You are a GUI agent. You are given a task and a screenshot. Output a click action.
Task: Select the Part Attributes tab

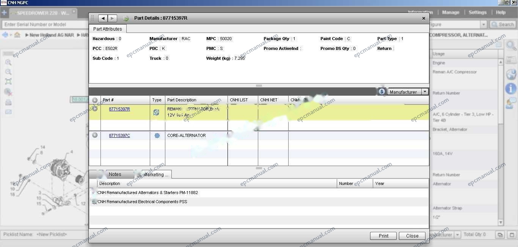pos(108,29)
